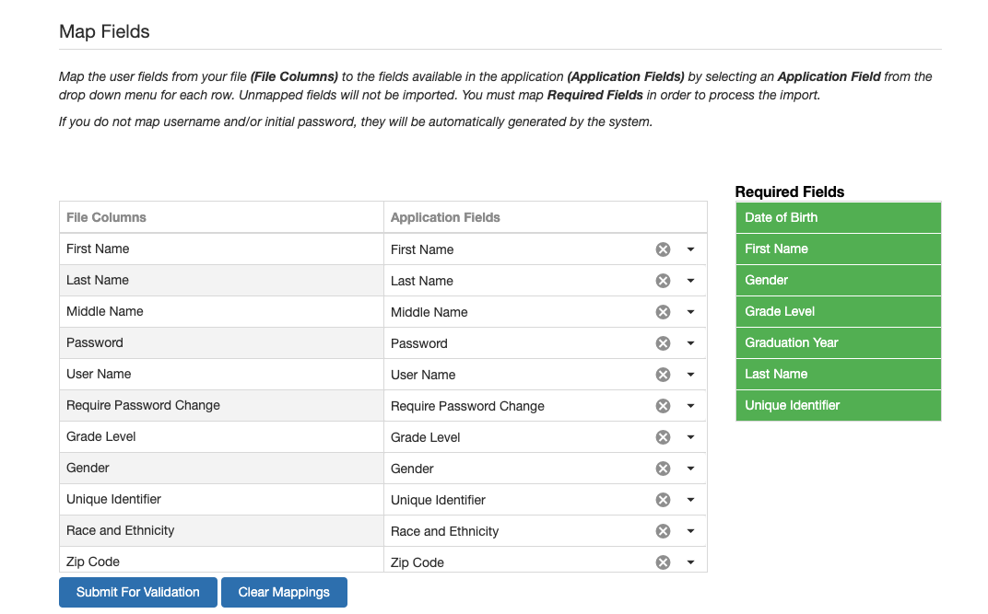Remove the Grade Level mapping
988x614 pixels.
(x=663, y=437)
